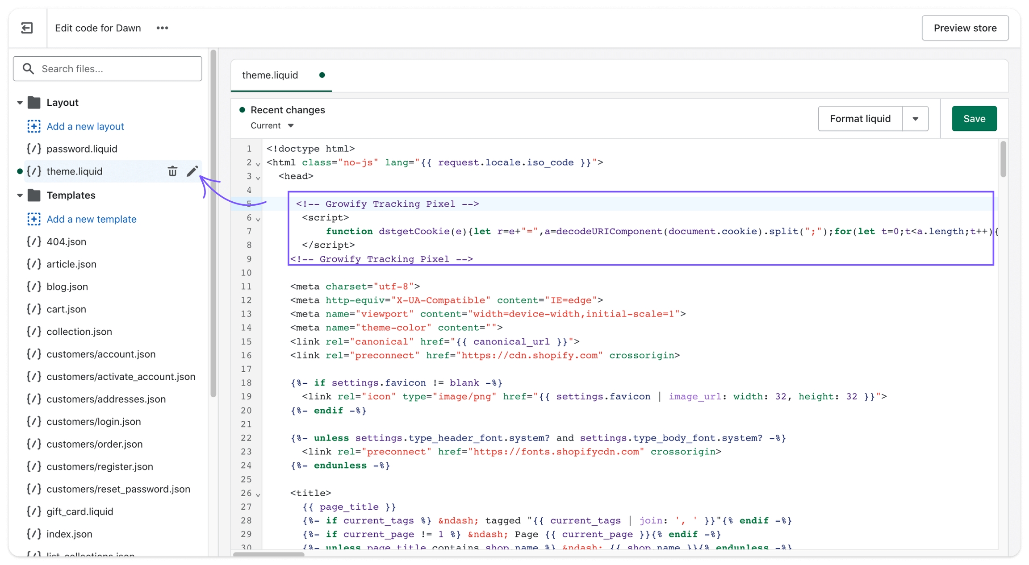
Task: Click Add a new layout link
Action: click(85, 126)
